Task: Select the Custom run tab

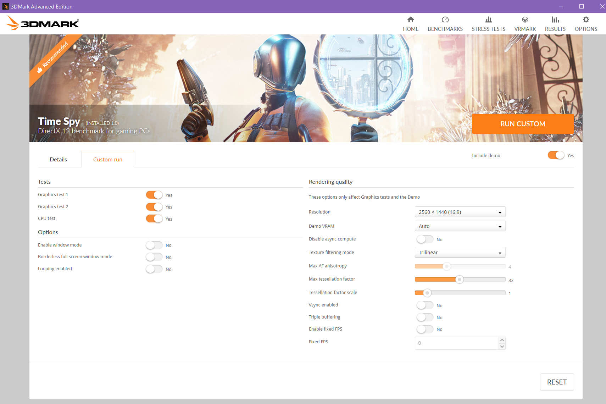Action: [107, 159]
